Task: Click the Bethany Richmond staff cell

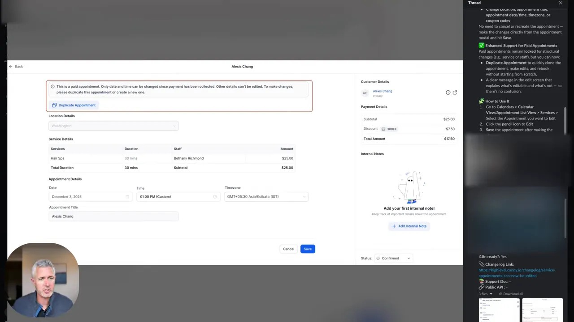Action: [x=189, y=158]
